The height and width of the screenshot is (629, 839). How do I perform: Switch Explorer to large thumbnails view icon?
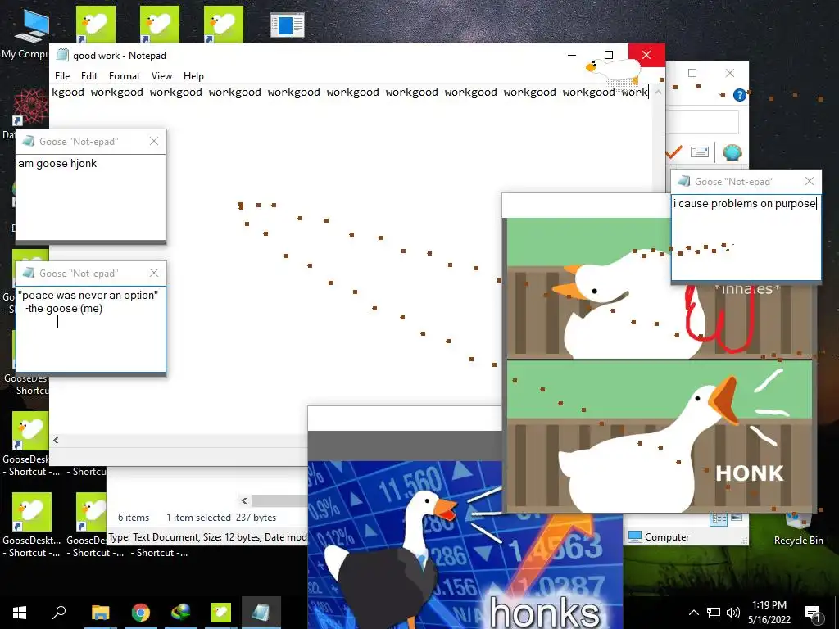pos(737,518)
